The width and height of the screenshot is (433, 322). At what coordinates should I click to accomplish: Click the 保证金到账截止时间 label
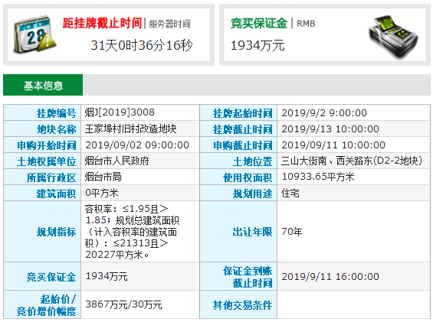pos(248,277)
